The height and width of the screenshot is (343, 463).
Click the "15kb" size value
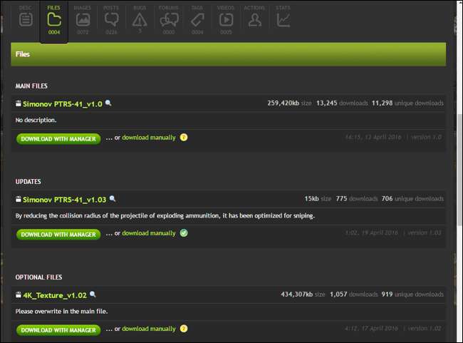coord(311,198)
